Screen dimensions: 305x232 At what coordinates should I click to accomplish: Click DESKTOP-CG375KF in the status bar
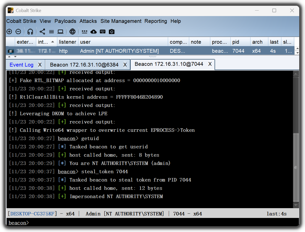coord(32,214)
